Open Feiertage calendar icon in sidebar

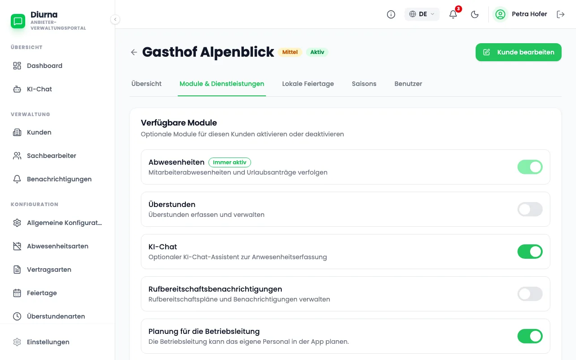pyautogui.click(x=17, y=293)
